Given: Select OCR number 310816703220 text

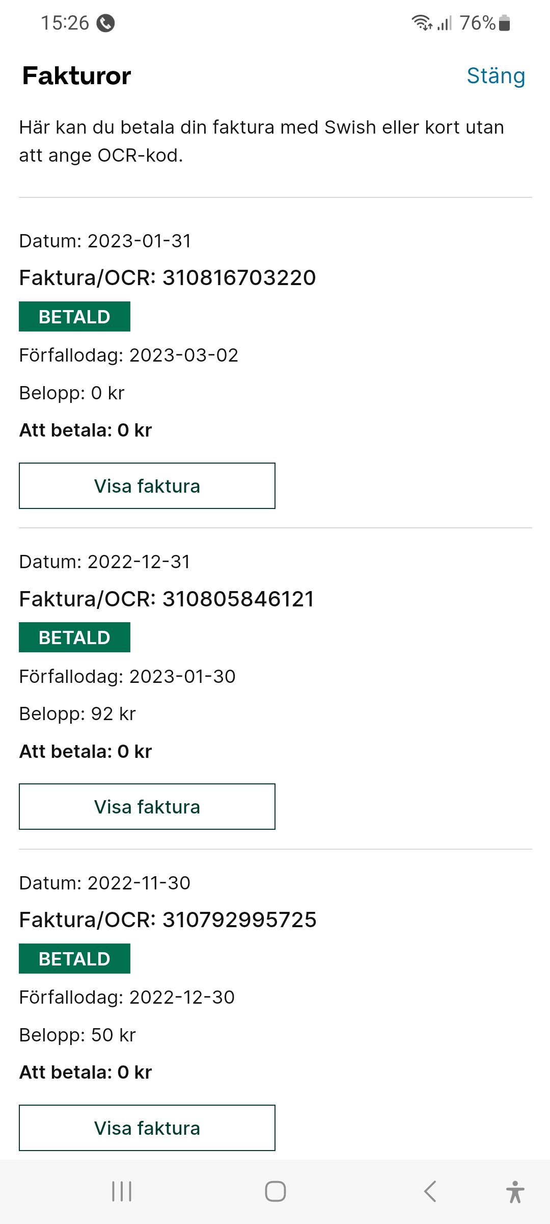Looking at the screenshot, I should click(x=239, y=278).
